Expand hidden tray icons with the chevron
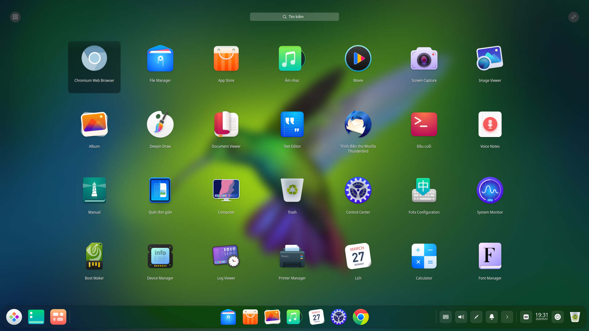The height and width of the screenshot is (331, 589). [x=507, y=317]
